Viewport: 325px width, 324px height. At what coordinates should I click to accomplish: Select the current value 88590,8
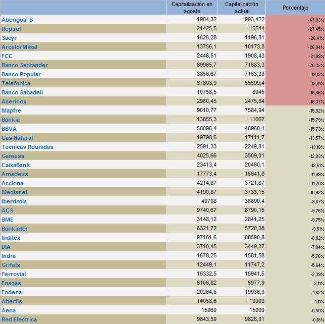pos(255,237)
